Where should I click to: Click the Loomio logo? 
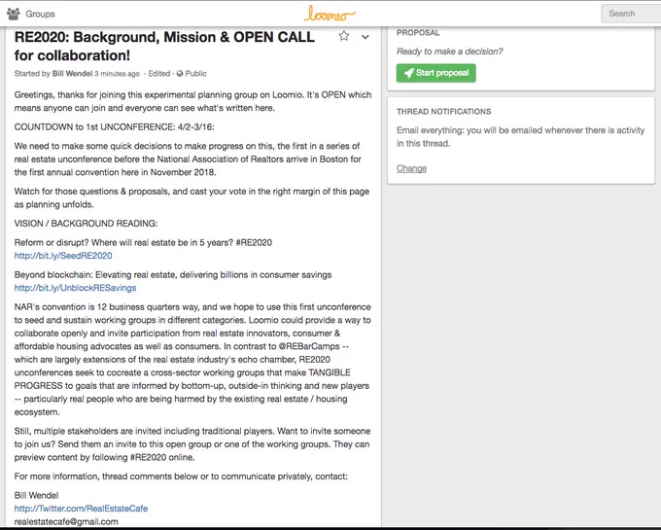pyautogui.click(x=330, y=14)
